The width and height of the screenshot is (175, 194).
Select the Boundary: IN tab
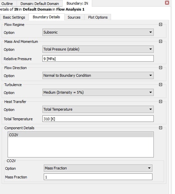(77, 3)
